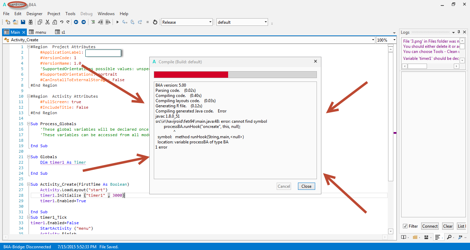This screenshot has width=470, height=250.
Task: Open the Files Manager folder tab icon
Action: [415, 237]
